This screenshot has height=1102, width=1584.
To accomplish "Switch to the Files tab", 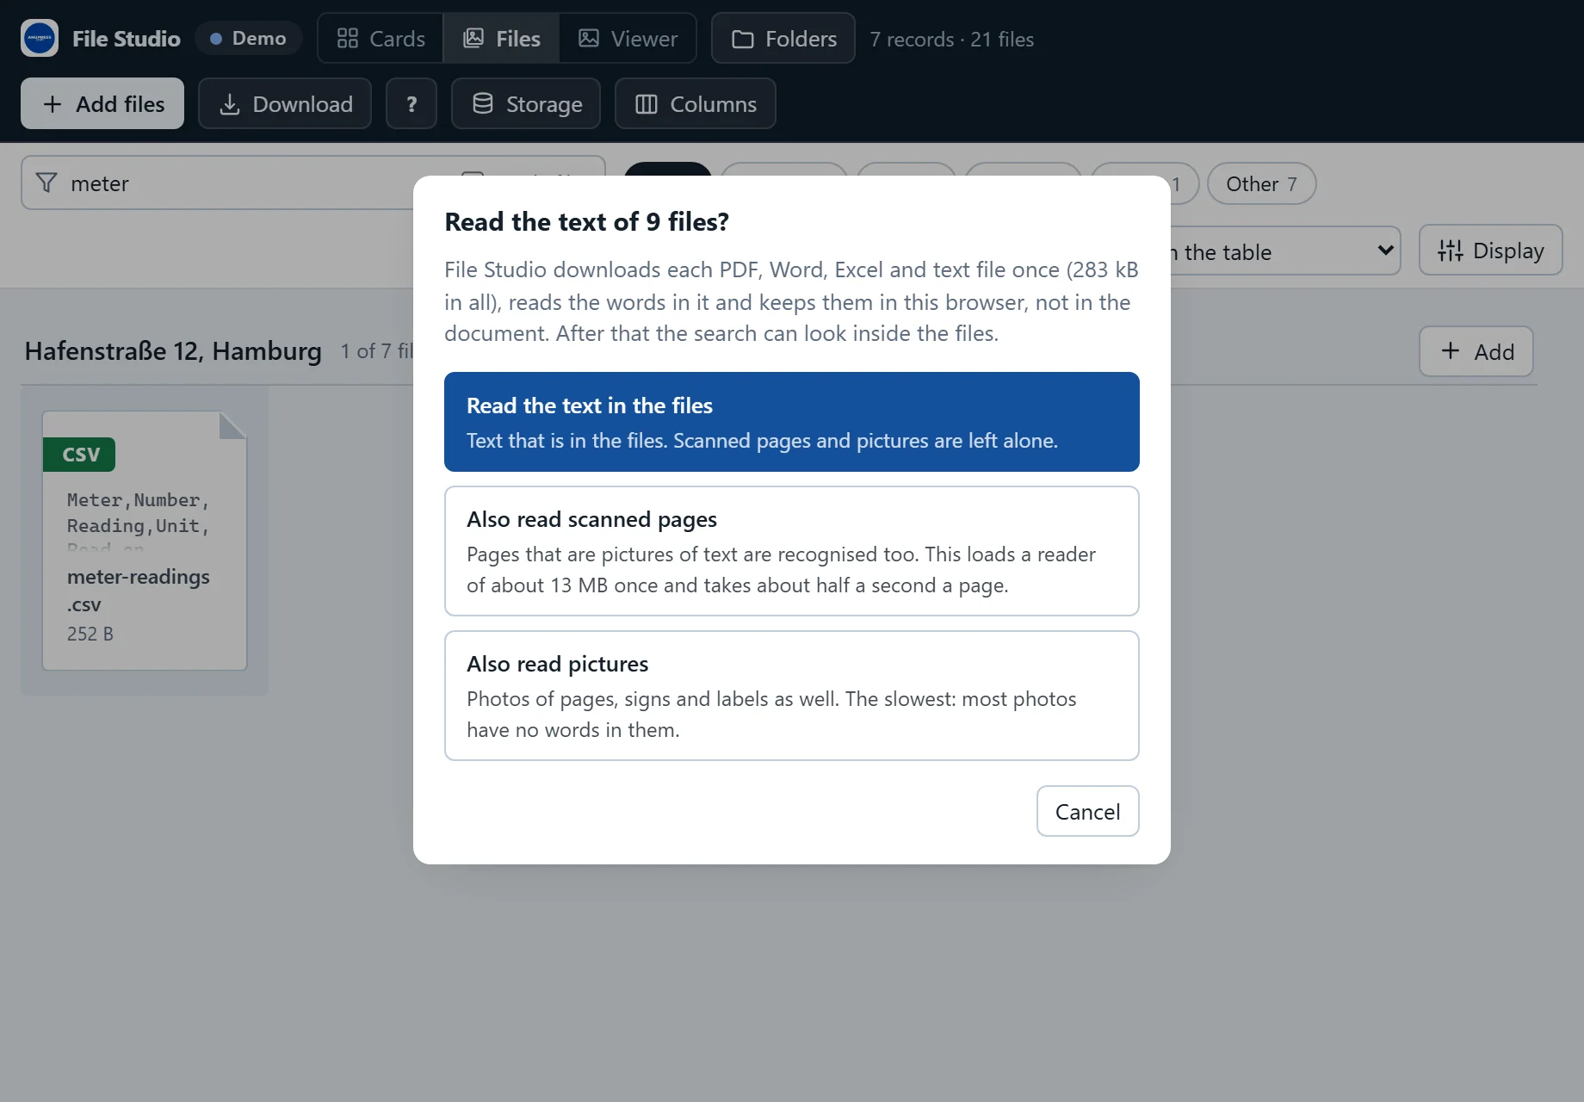I will [x=502, y=38].
